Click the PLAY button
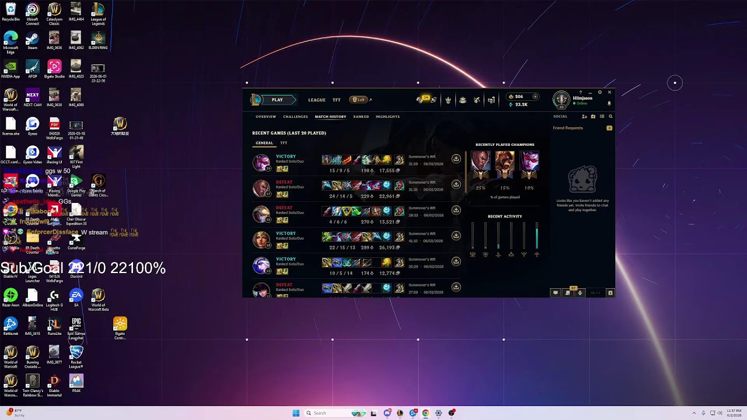Image resolution: width=747 pixels, height=420 pixels. click(277, 100)
